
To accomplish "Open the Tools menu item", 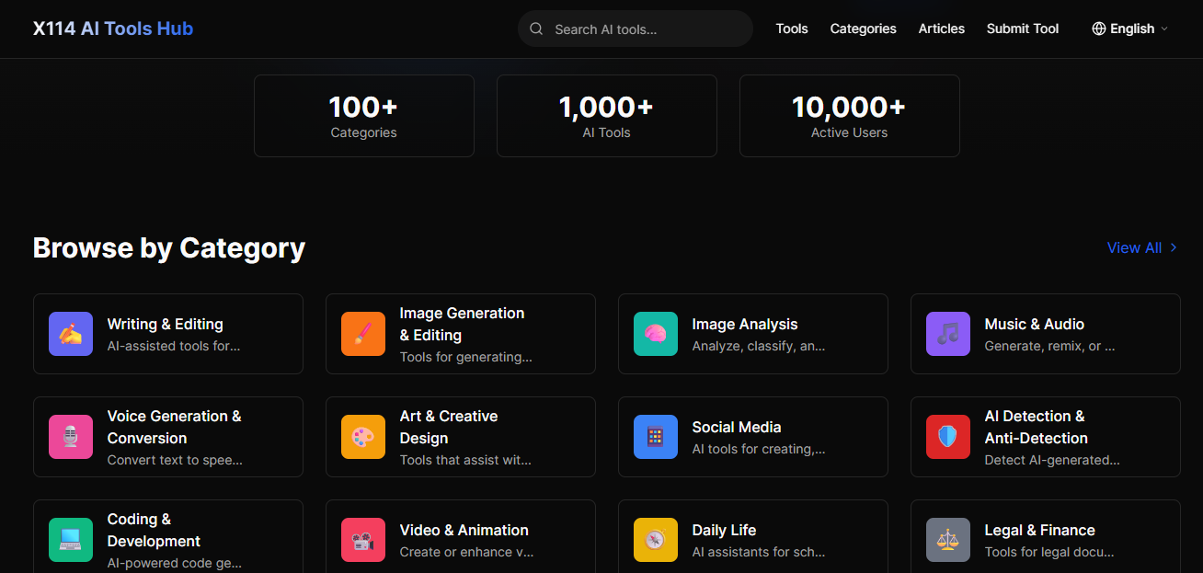I will 792,29.
